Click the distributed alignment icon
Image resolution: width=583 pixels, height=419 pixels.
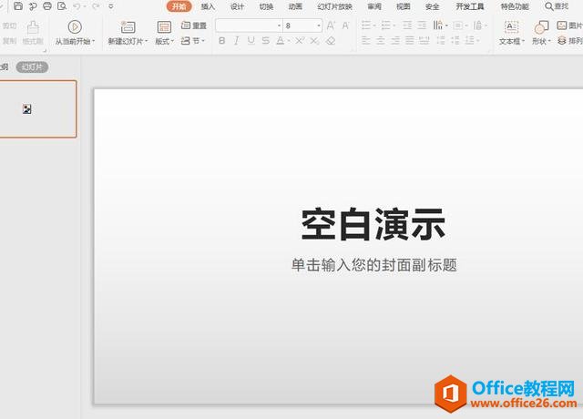pos(424,40)
